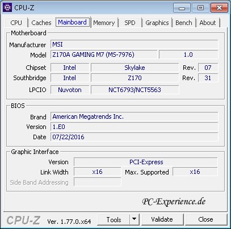Click the Max. Supported x16 value
This screenshot has width=231, height=229.
pyautogui.click(x=195, y=172)
